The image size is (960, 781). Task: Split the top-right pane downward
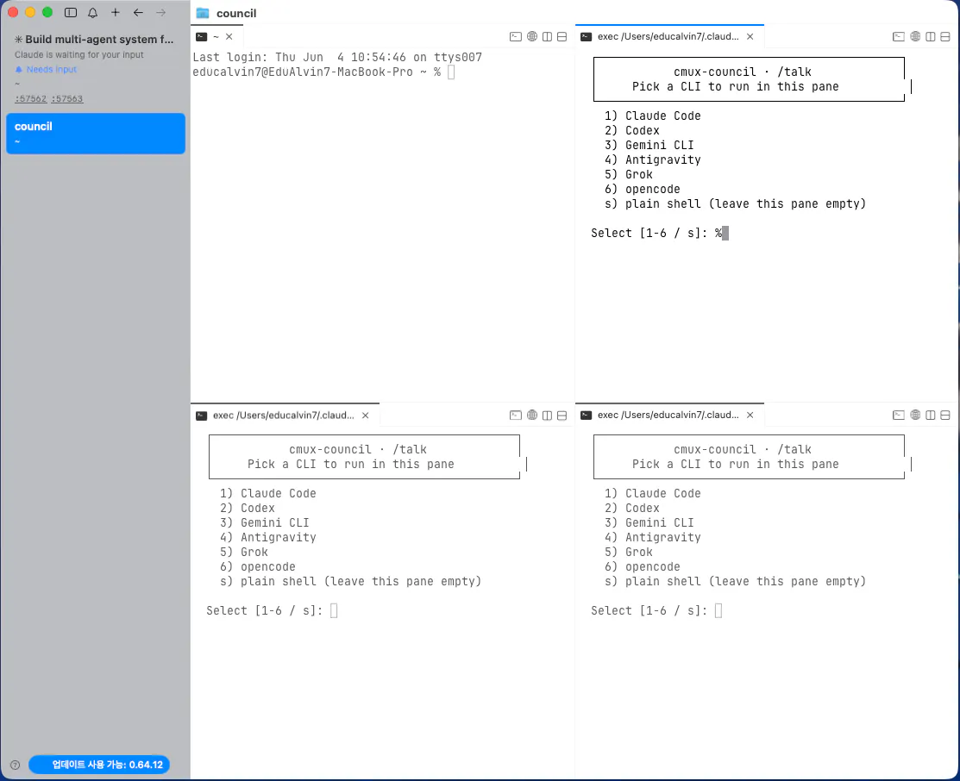[x=945, y=37]
